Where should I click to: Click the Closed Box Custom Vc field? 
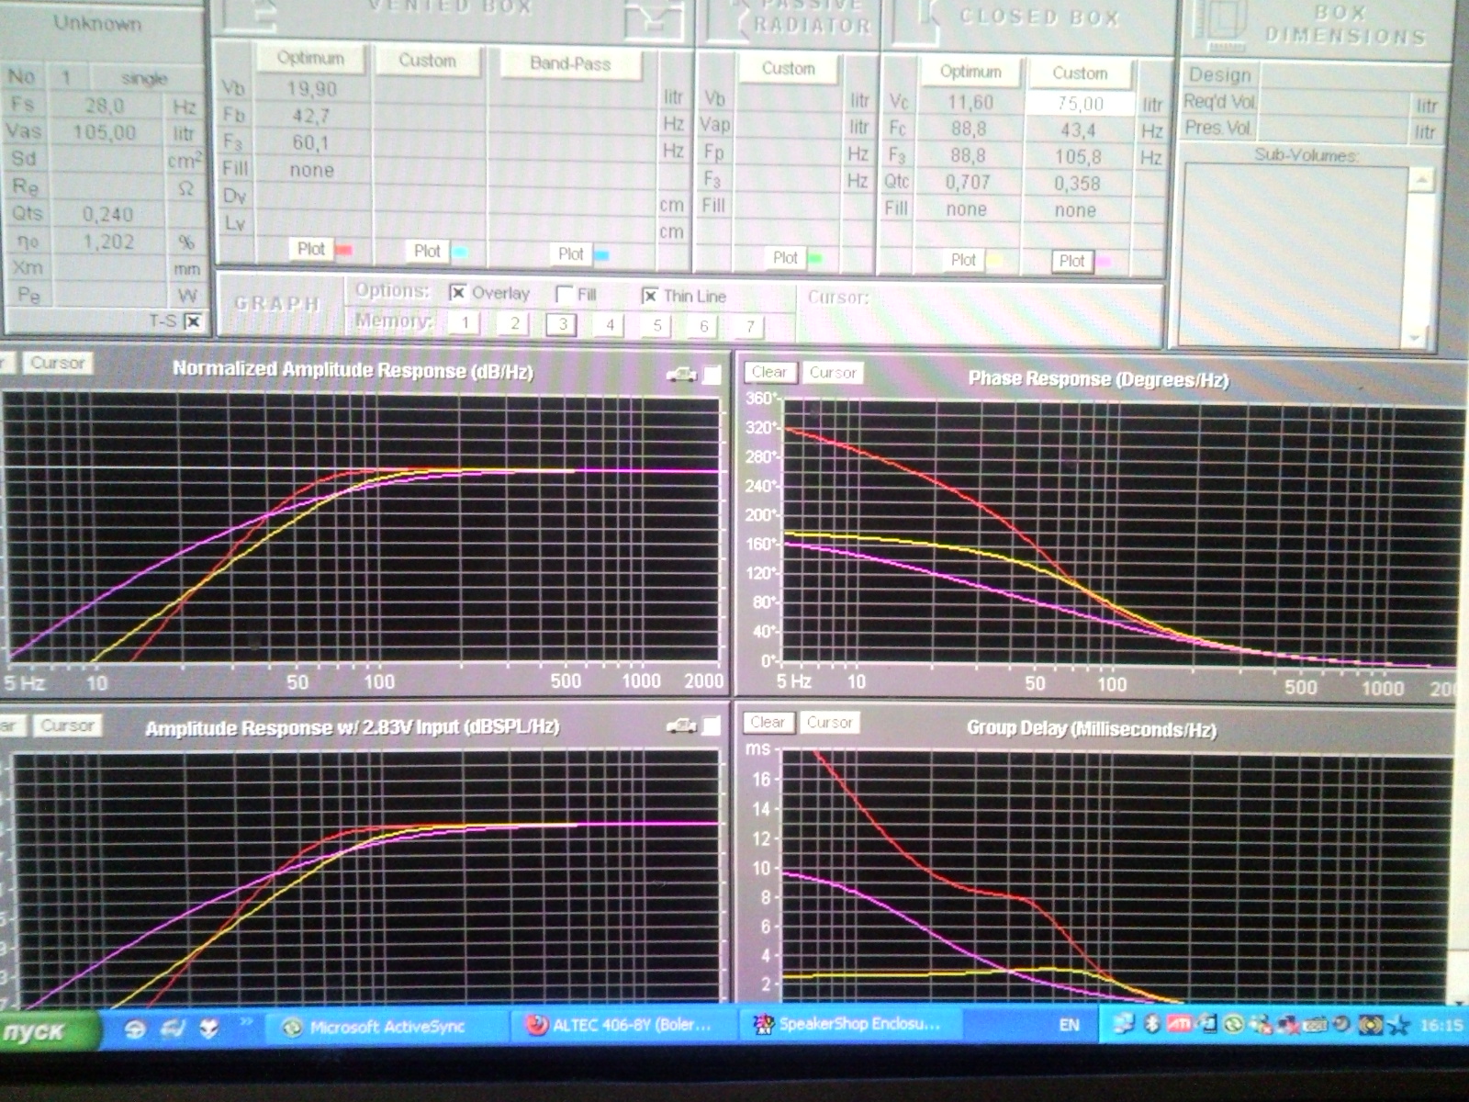click(x=1079, y=104)
